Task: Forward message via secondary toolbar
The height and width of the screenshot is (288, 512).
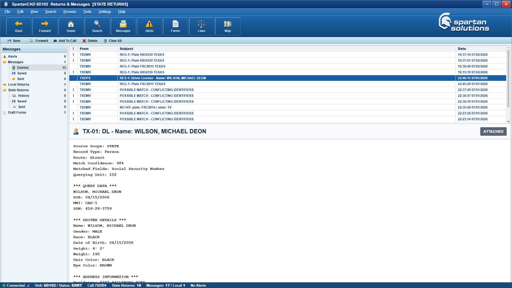Action: 38,41
